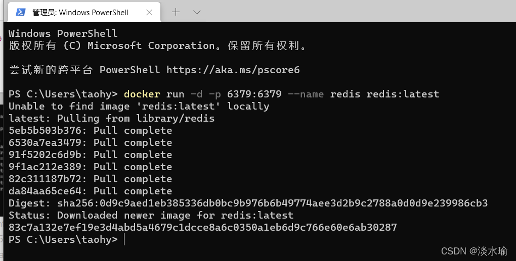Click 'Unable to find image' line
This screenshot has width=516, height=261.
pyautogui.click(x=139, y=107)
